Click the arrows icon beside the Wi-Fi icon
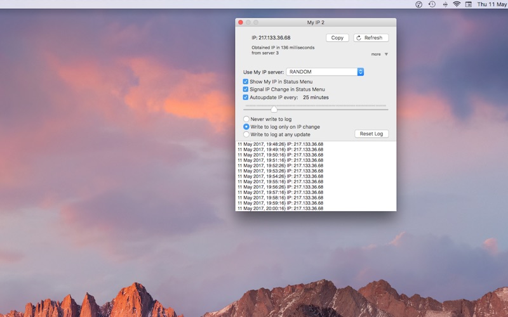 pos(445,4)
